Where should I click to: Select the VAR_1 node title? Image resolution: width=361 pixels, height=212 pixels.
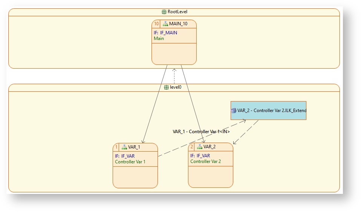(x=134, y=147)
